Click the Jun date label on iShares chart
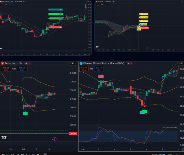Image resolution: width=184 pixels, height=155 pixels. (83, 149)
